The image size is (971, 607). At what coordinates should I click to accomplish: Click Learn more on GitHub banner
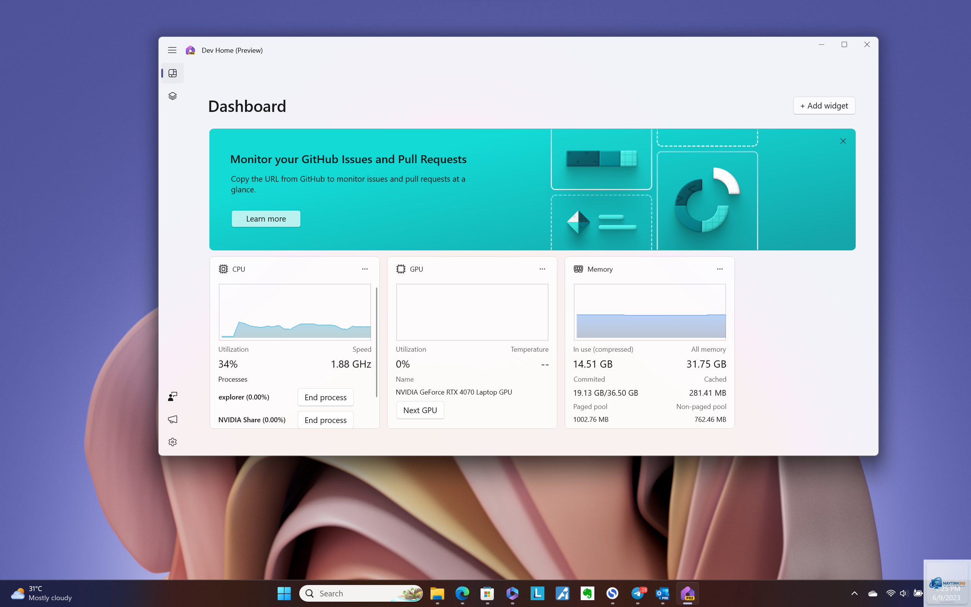click(x=266, y=219)
